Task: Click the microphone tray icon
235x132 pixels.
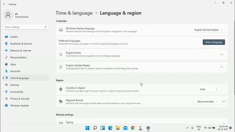Action: (192, 128)
